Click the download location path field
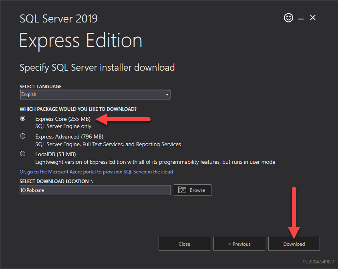This screenshot has width=338, height=269. (95, 190)
